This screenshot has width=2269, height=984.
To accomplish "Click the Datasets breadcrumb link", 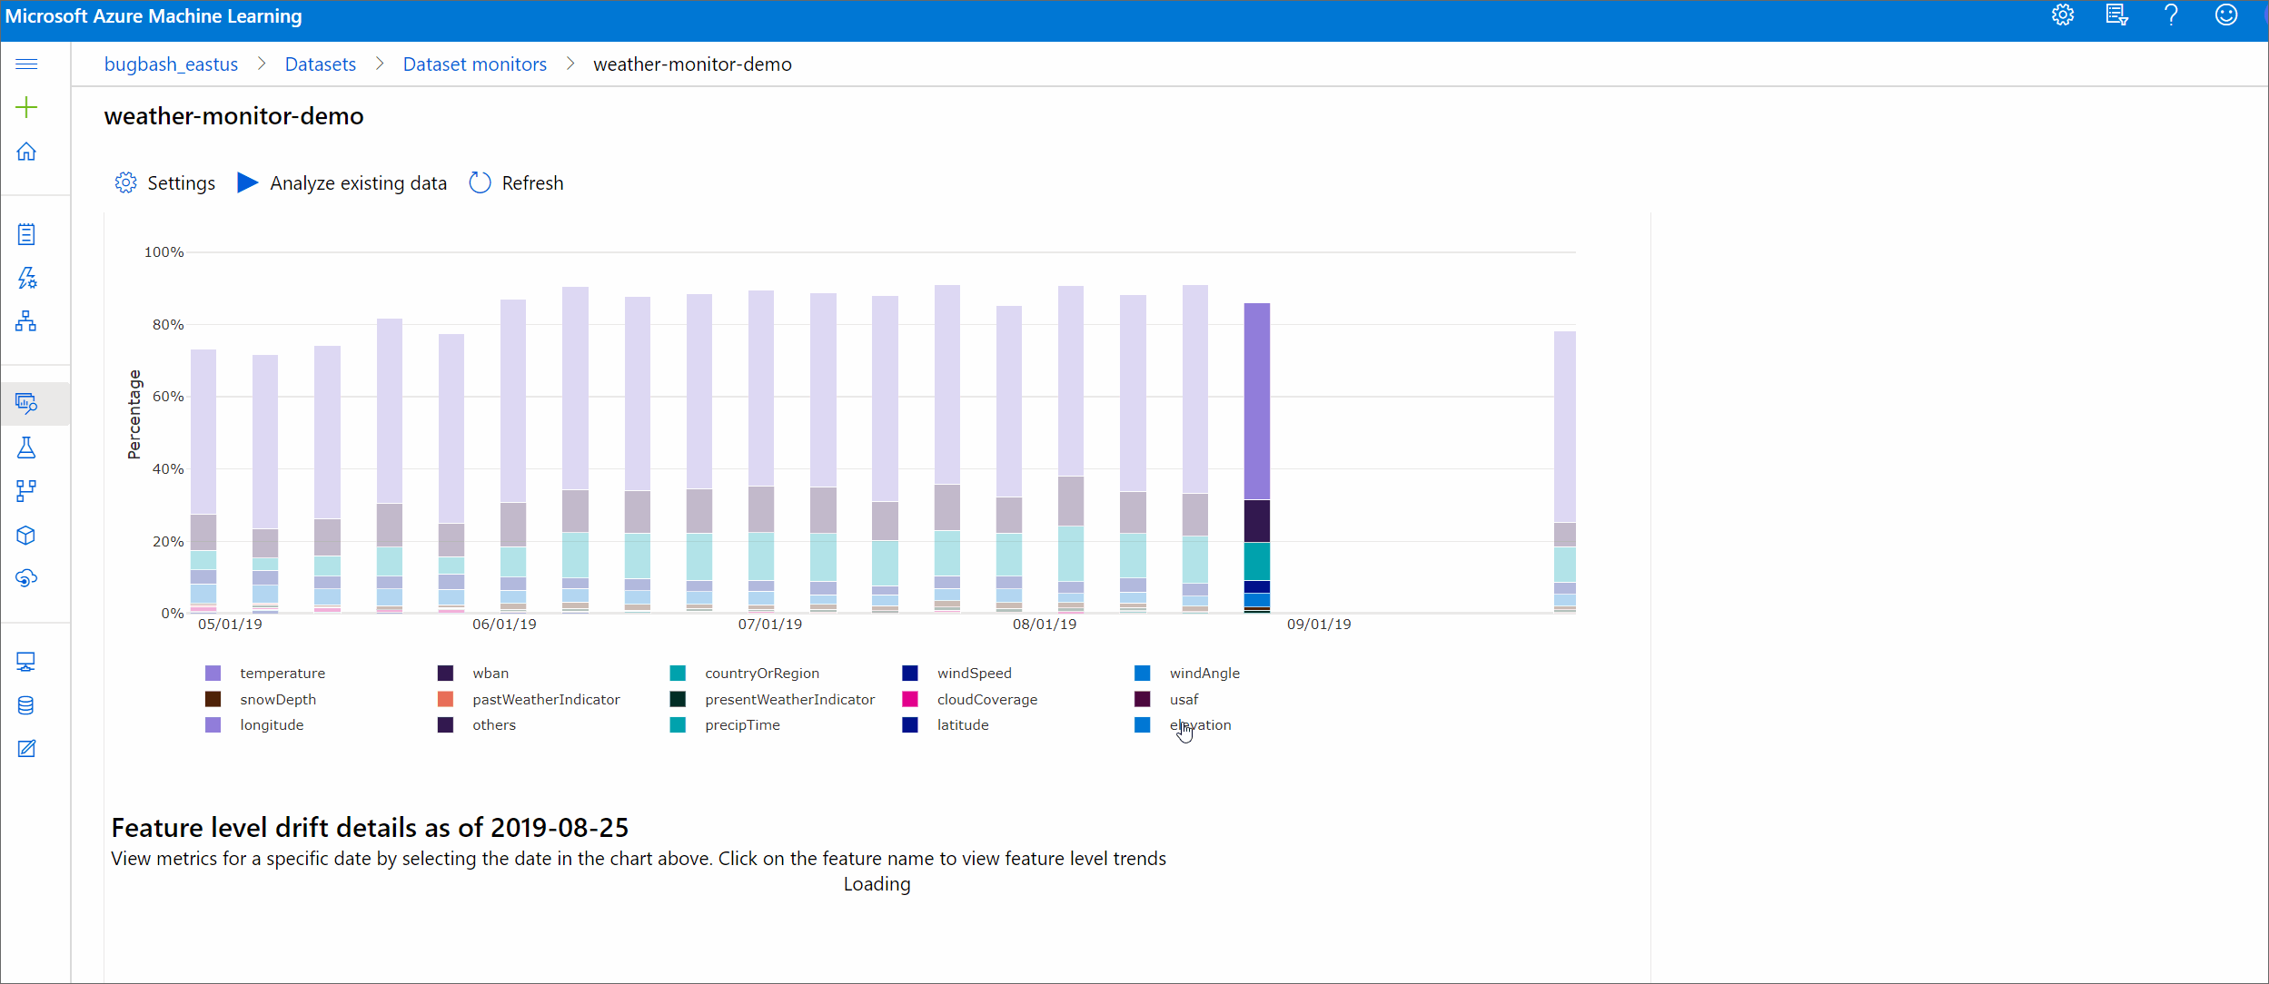I will (320, 64).
